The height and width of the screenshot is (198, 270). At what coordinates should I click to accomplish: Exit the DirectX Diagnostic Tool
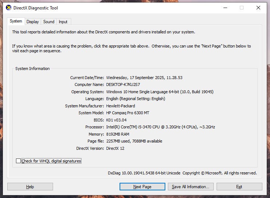(x=239, y=187)
